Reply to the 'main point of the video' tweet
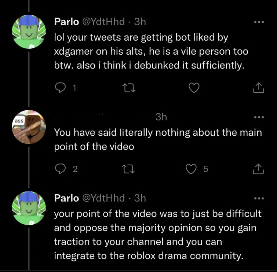 [x=60, y=169]
